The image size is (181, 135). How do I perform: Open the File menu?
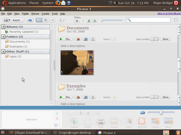(3, 14)
